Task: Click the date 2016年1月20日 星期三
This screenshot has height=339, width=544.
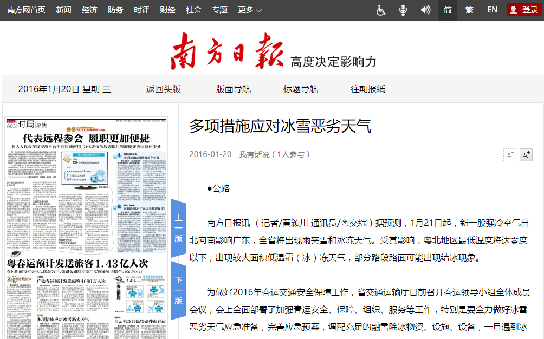Action: pos(64,89)
